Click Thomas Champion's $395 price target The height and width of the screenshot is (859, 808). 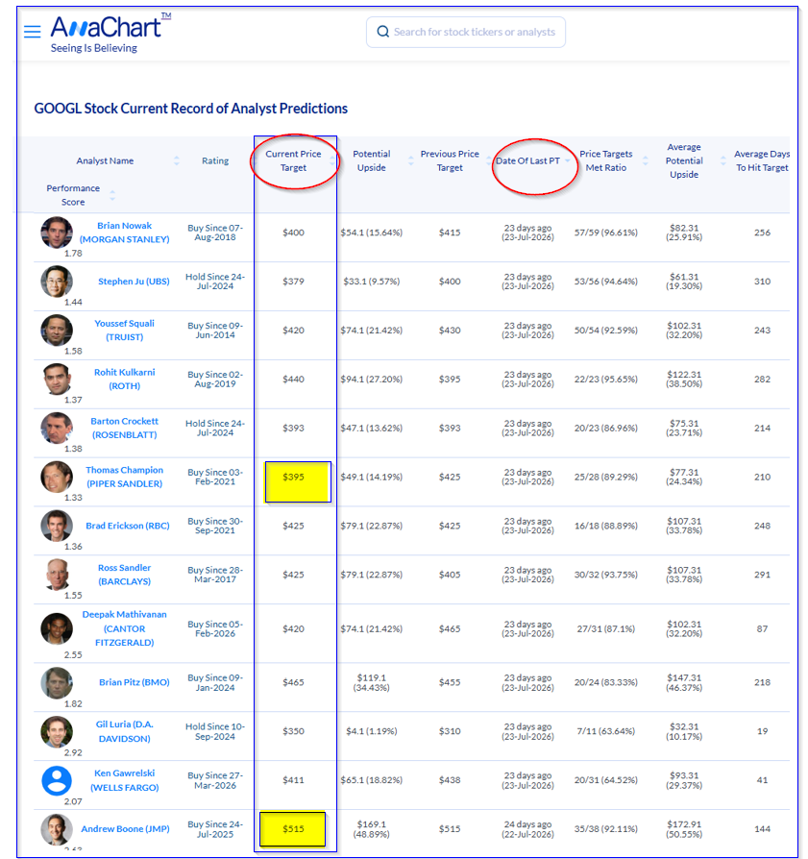[x=293, y=477]
